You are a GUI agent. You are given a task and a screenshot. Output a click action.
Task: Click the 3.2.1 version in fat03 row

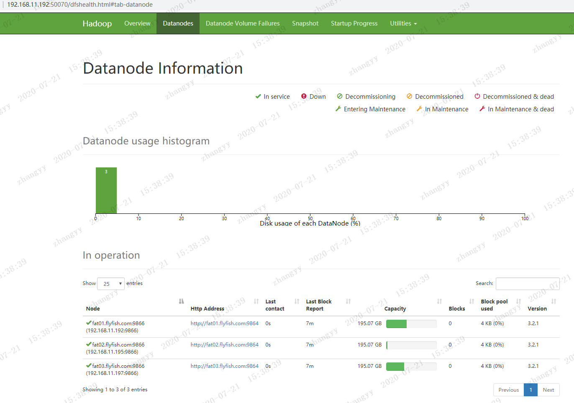coord(533,366)
